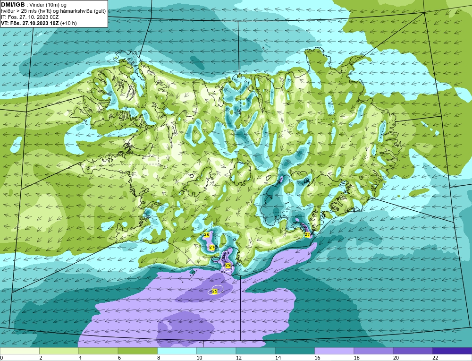This screenshot has height=361, width=472.
Task: Click the 10–12 m/s light teal legend swatch
Action: pyautogui.click(x=216, y=351)
